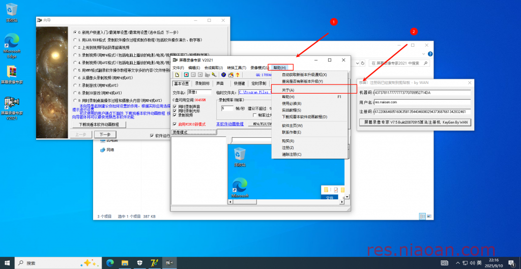Select 屏幕录像专家 V2021 desktop shortcut
This screenshot has height=269, width=521.
[12, 109]
